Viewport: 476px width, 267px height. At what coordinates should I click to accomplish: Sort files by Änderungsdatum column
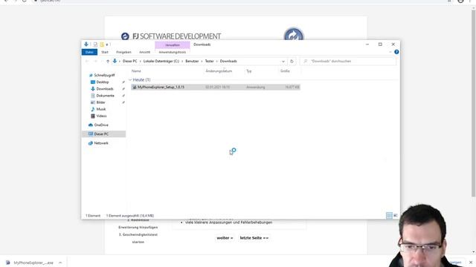click(x=219, y=71)
